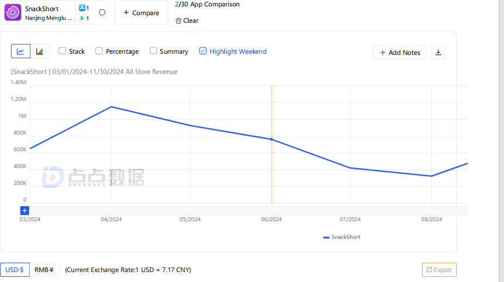
Task: Click the blue circle next to SnackShort
Action: tap(102, 12)
